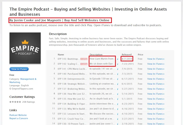Click the blue View in iTunes button
The height and width of the screenshot is (125, 183).
19,69
